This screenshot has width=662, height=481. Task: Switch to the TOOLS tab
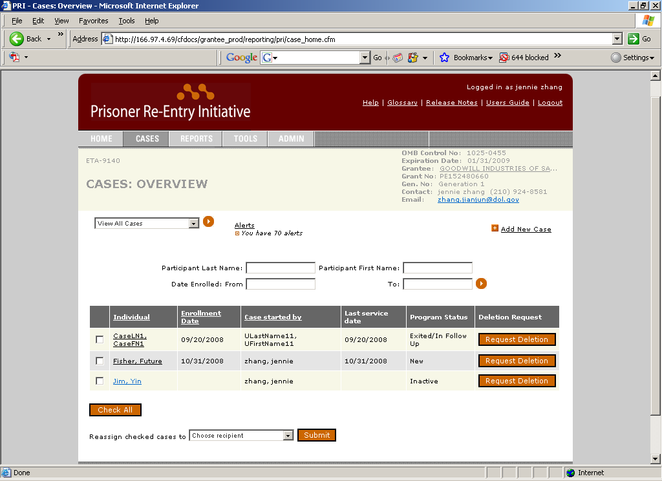[245, 138]
